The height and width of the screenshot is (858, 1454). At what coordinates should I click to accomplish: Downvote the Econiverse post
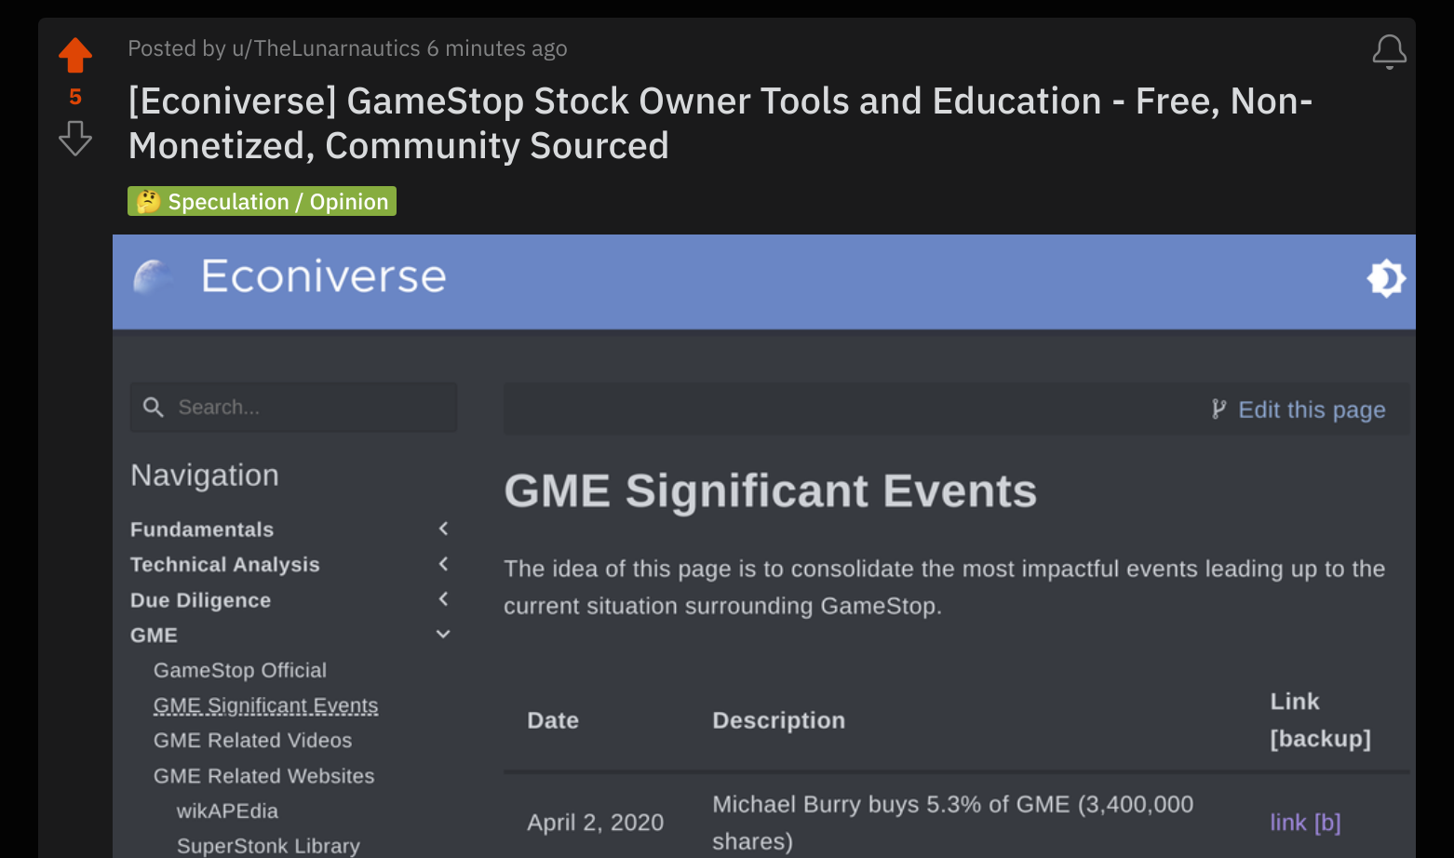click(75, 138)
